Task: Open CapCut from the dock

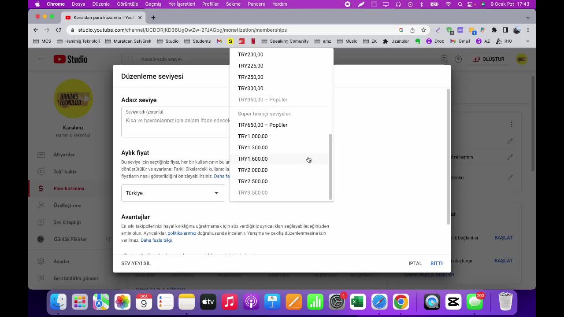Action: [x=453, y=302]
